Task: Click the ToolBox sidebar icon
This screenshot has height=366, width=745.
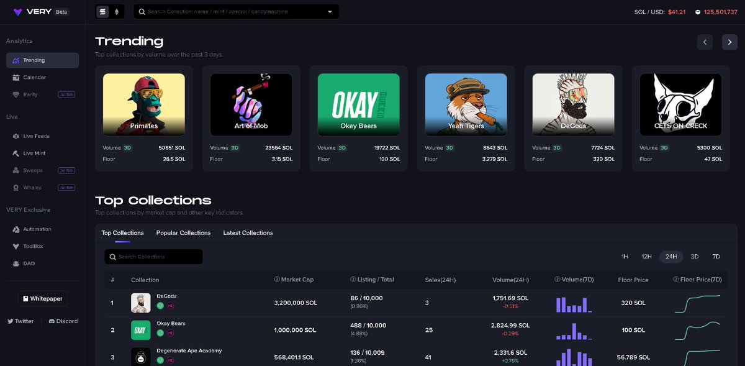Action: (17, 246)
